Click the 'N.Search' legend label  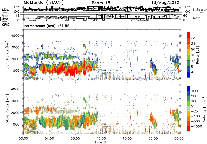point(200,10)
